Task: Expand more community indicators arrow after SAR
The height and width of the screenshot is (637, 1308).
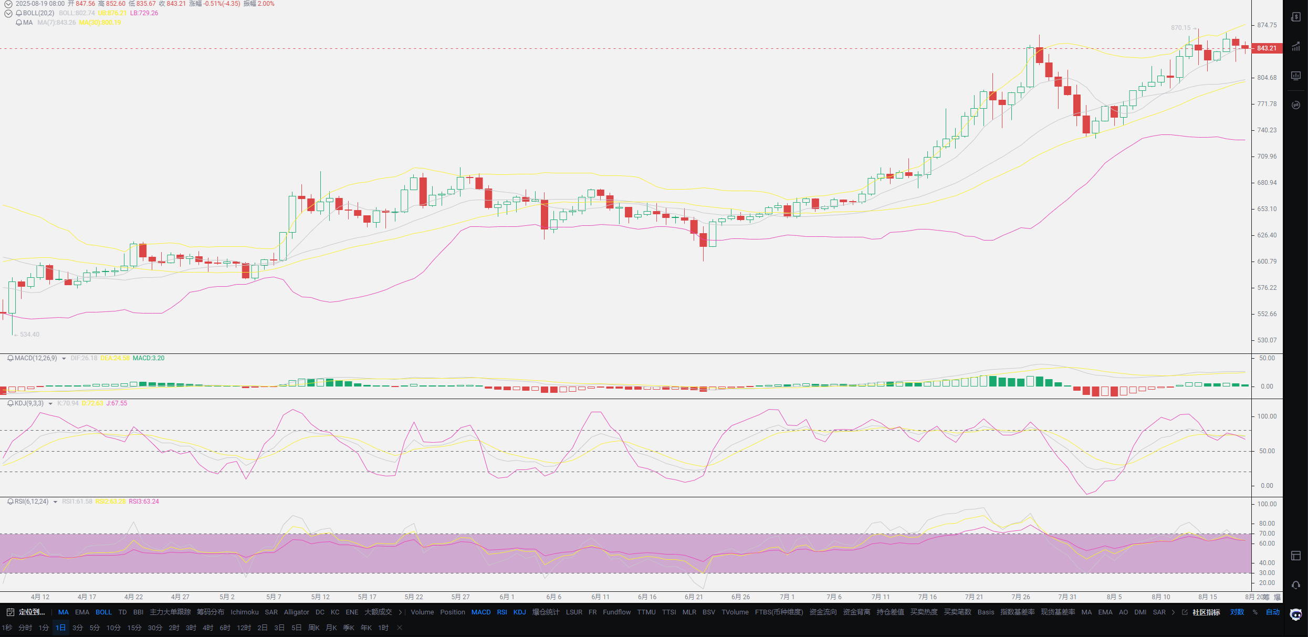Action: pyautogui.click(x=1174, y=612)
